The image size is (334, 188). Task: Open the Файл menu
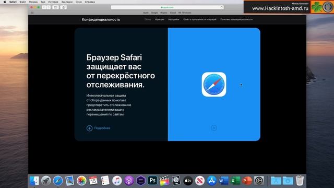coord(22,2)
